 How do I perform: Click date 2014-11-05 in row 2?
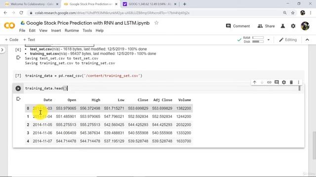click(42, 125)
